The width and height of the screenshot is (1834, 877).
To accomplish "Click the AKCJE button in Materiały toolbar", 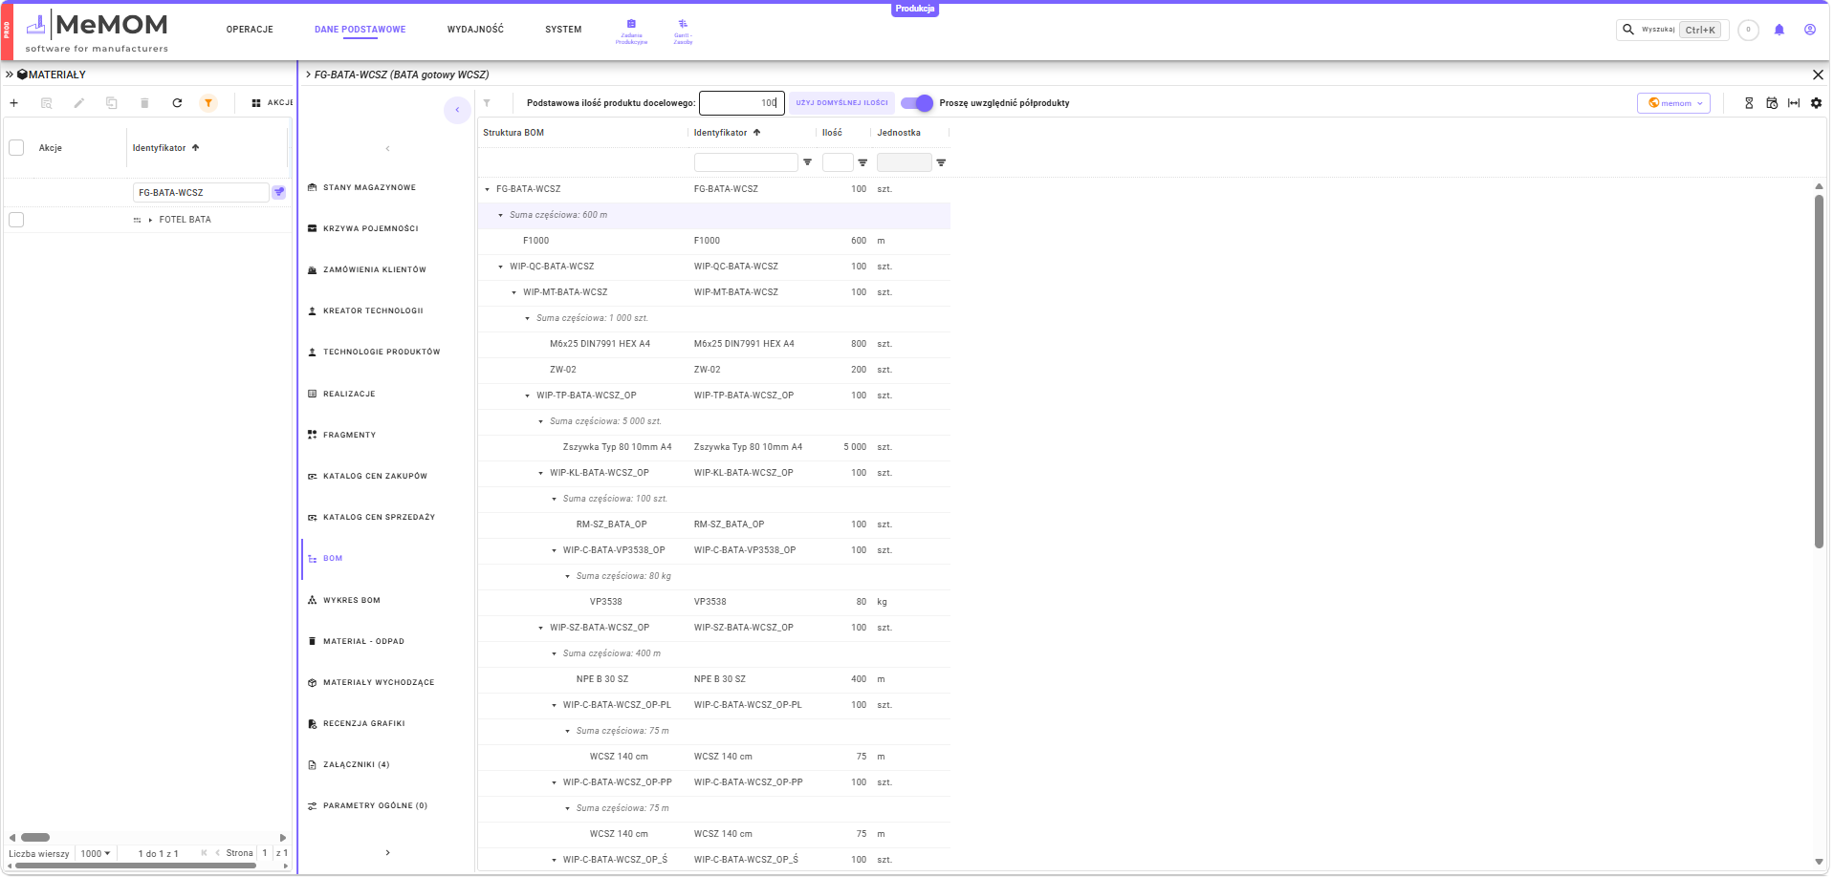I will 273,103.
